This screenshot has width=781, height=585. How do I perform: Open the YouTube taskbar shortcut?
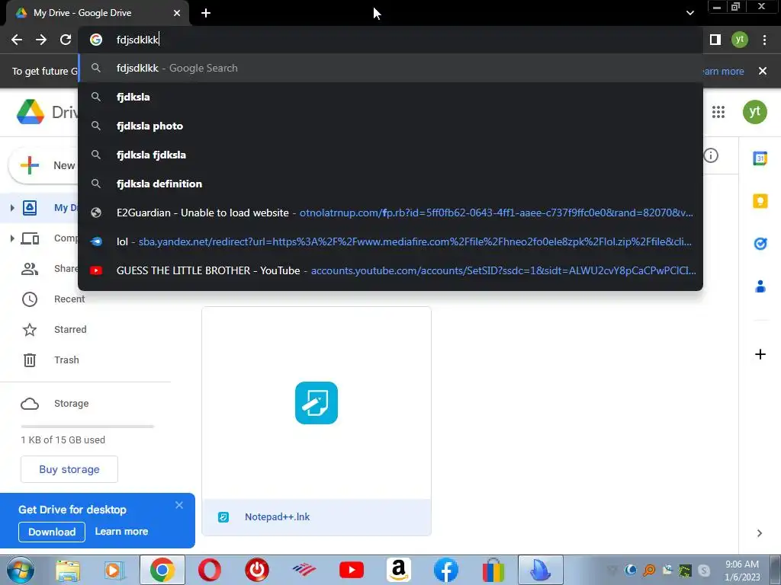click(351, 570)
